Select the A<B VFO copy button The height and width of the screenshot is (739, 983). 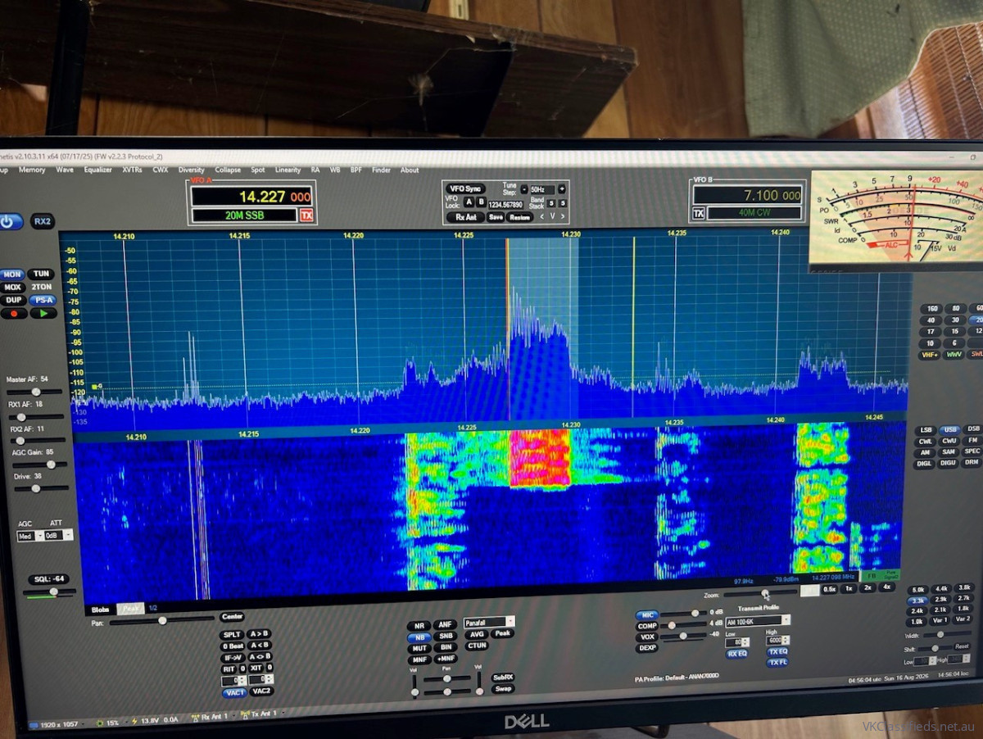pos(259,646)
